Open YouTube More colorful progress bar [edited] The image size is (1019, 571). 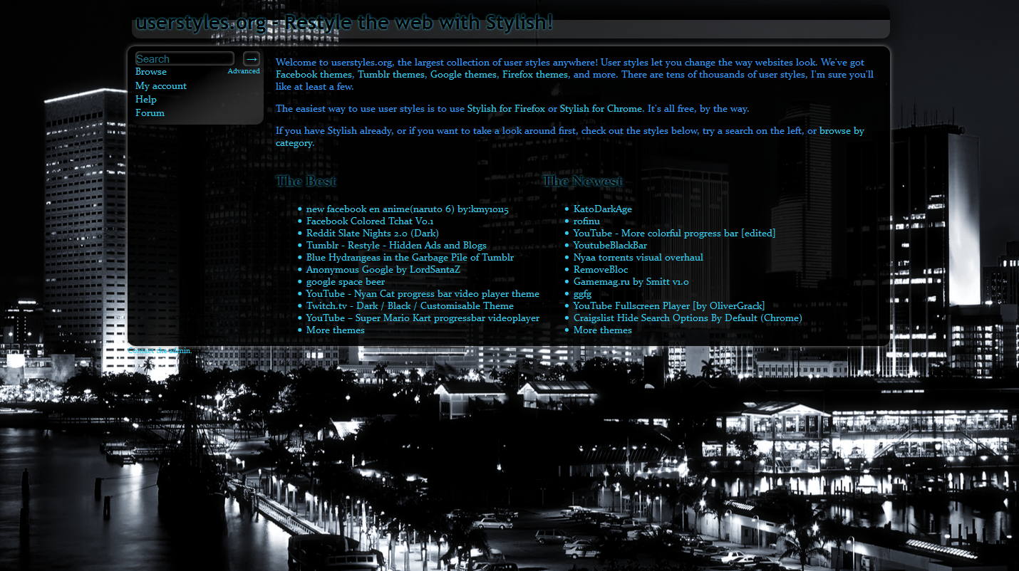pyautogui.click(x=674, y=234)
